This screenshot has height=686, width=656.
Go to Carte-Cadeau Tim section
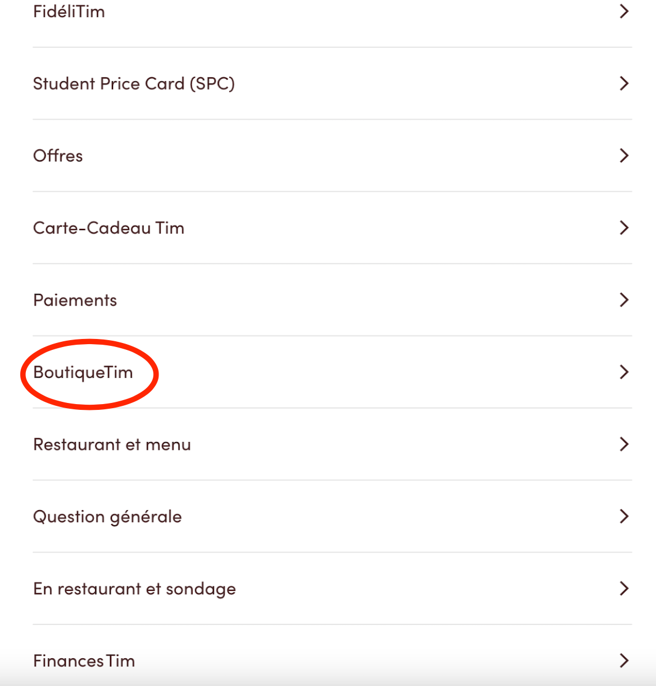point(109,228)
